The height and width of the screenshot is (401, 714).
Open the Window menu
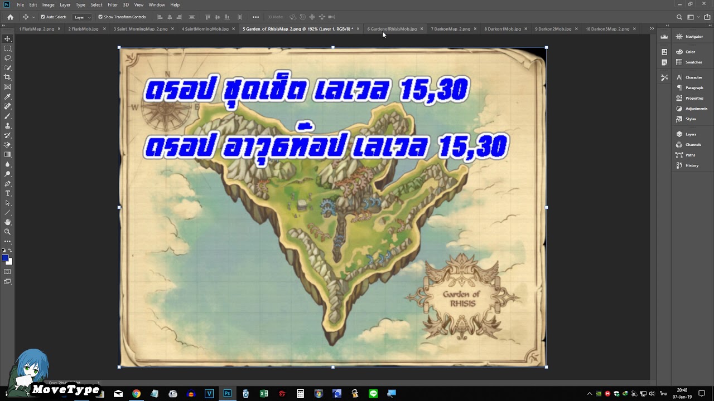pyautogui.click(x=157, y=4)
